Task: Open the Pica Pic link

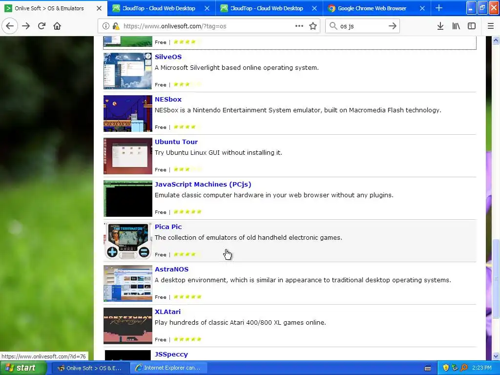Action: [x=168, y=227]
